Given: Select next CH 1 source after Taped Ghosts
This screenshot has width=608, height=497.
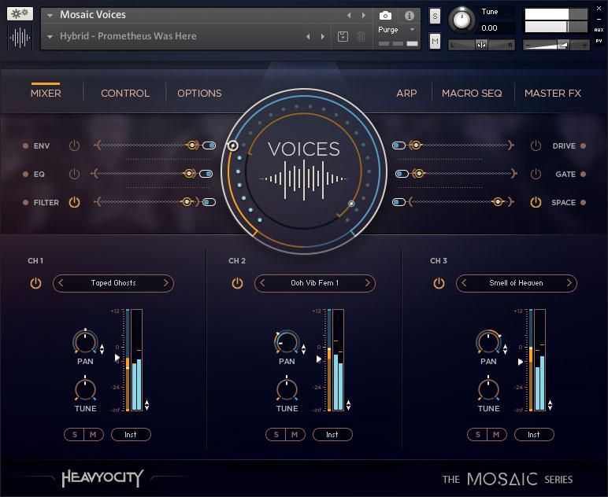Looking at the screenshot, I should 166,283.
